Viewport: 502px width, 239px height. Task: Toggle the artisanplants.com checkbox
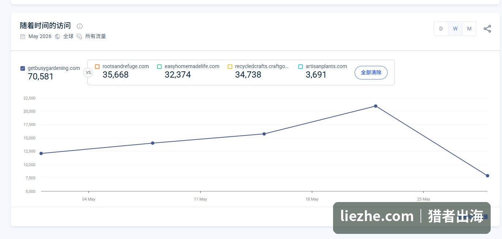(x=301, y=67)
